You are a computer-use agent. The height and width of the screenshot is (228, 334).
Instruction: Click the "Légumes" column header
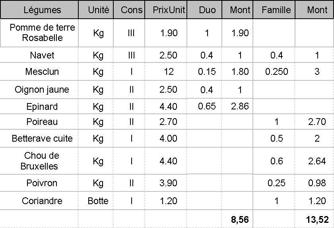click(42, 10)
